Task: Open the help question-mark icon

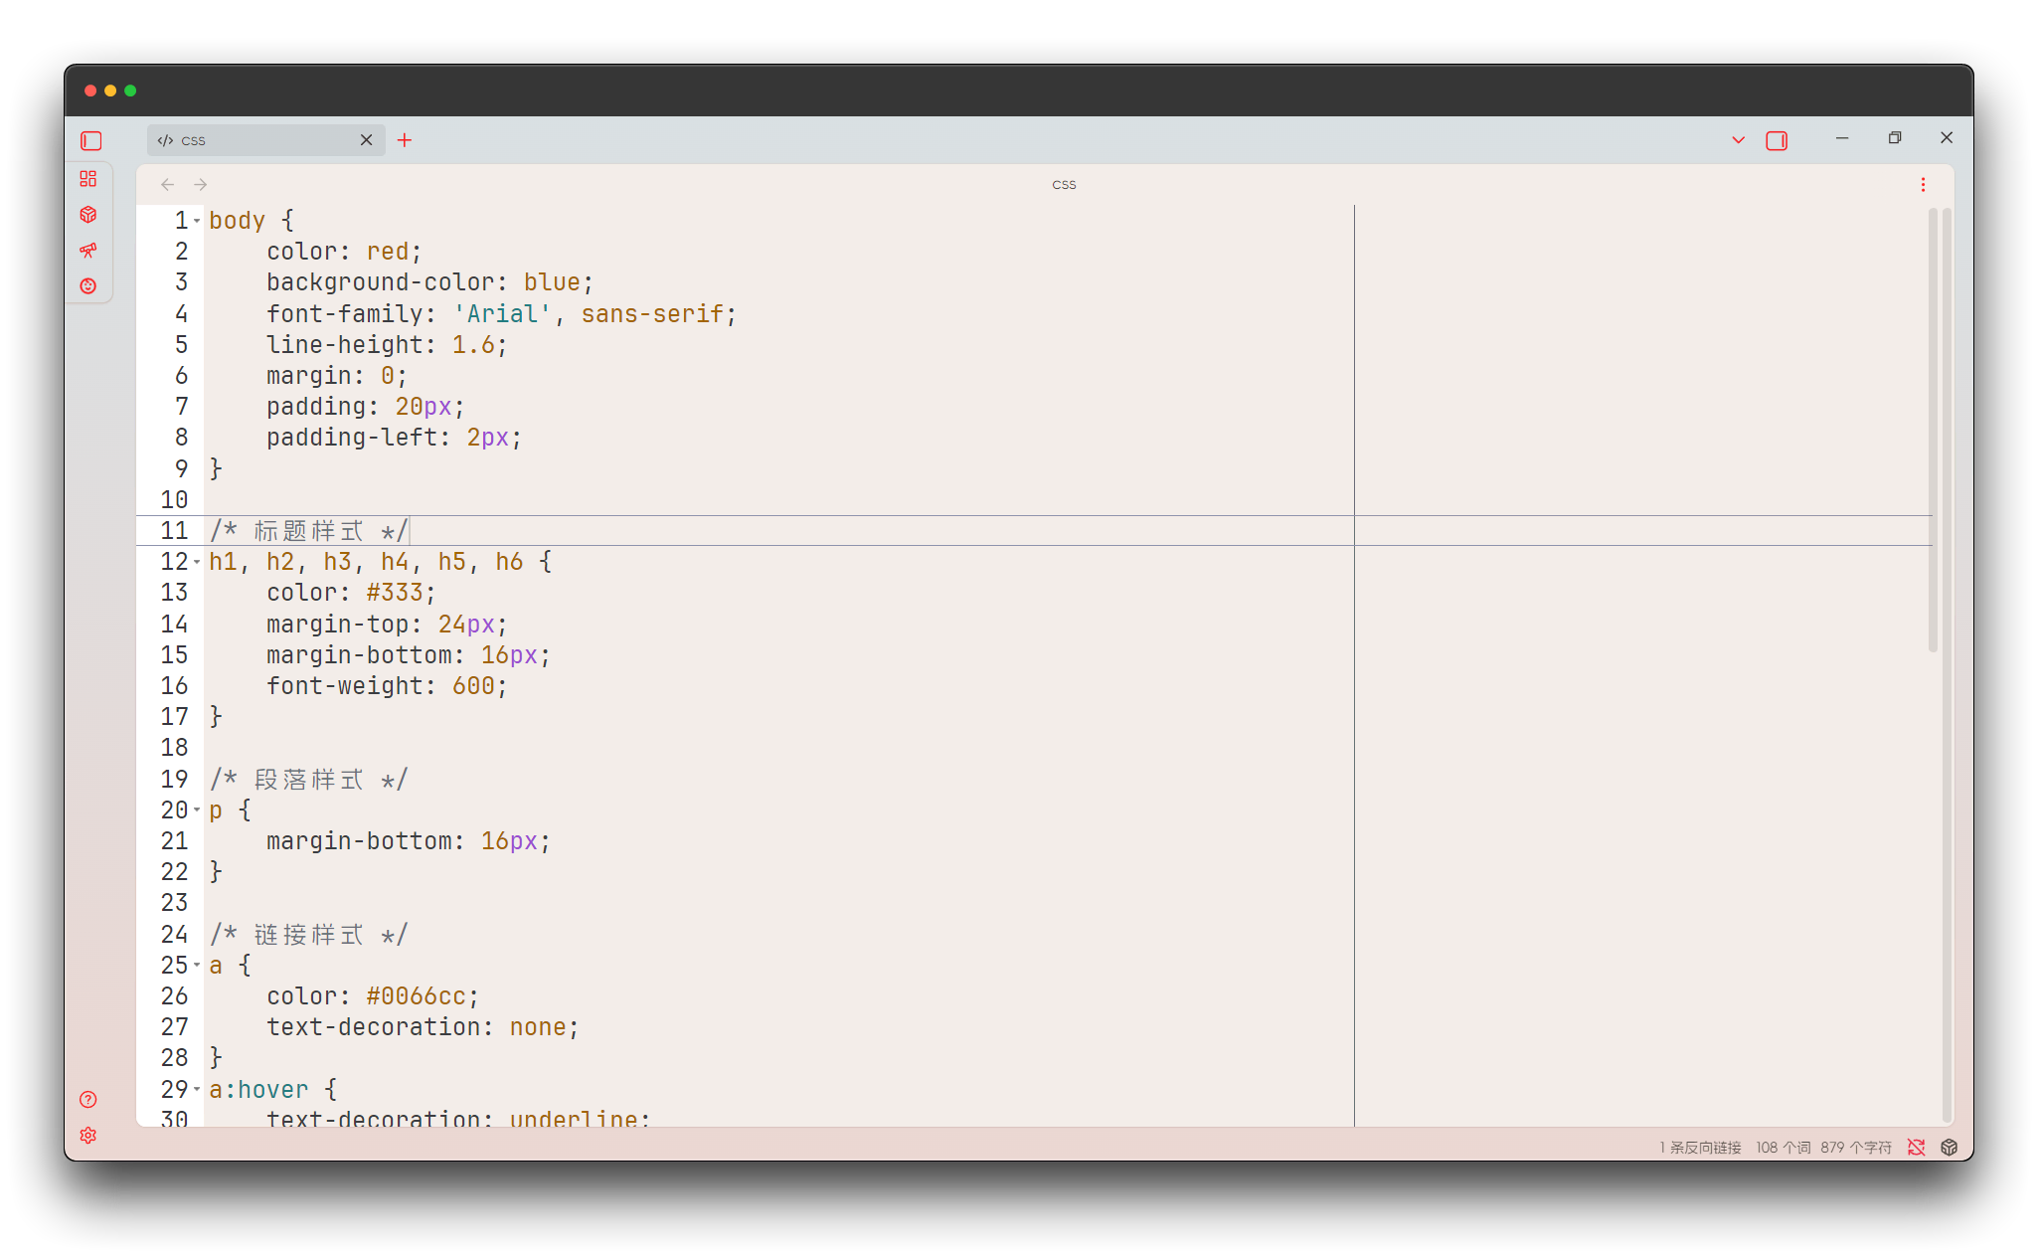Action: tap(87, 1100)
